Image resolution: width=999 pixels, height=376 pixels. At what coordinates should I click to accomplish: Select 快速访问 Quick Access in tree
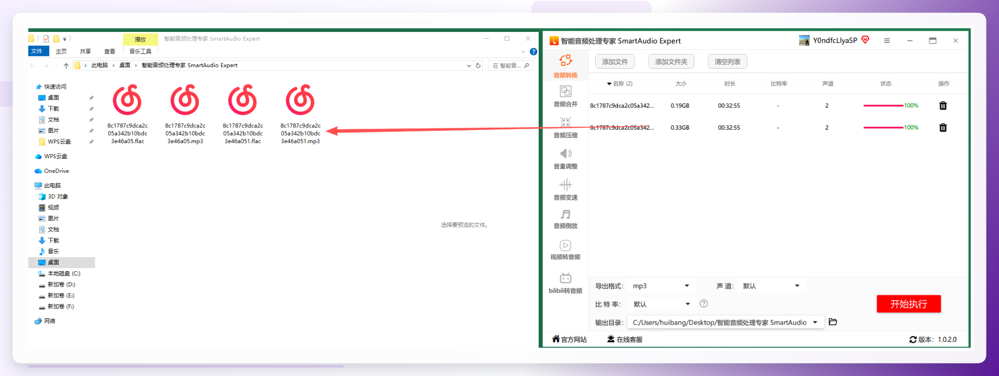click(x=51, y=86)
